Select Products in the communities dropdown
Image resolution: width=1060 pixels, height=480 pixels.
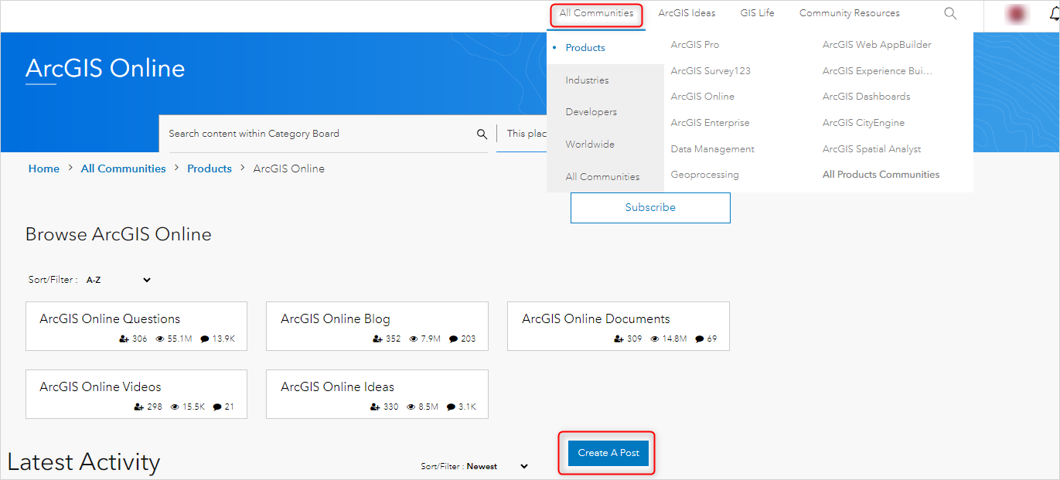point(585,48)
